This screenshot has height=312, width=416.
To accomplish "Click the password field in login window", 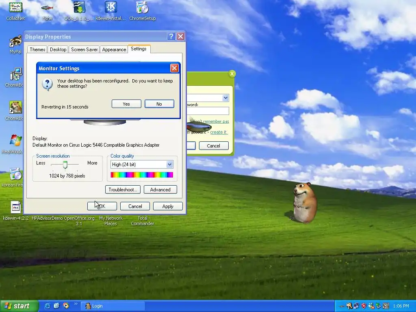I will [208, 111].
